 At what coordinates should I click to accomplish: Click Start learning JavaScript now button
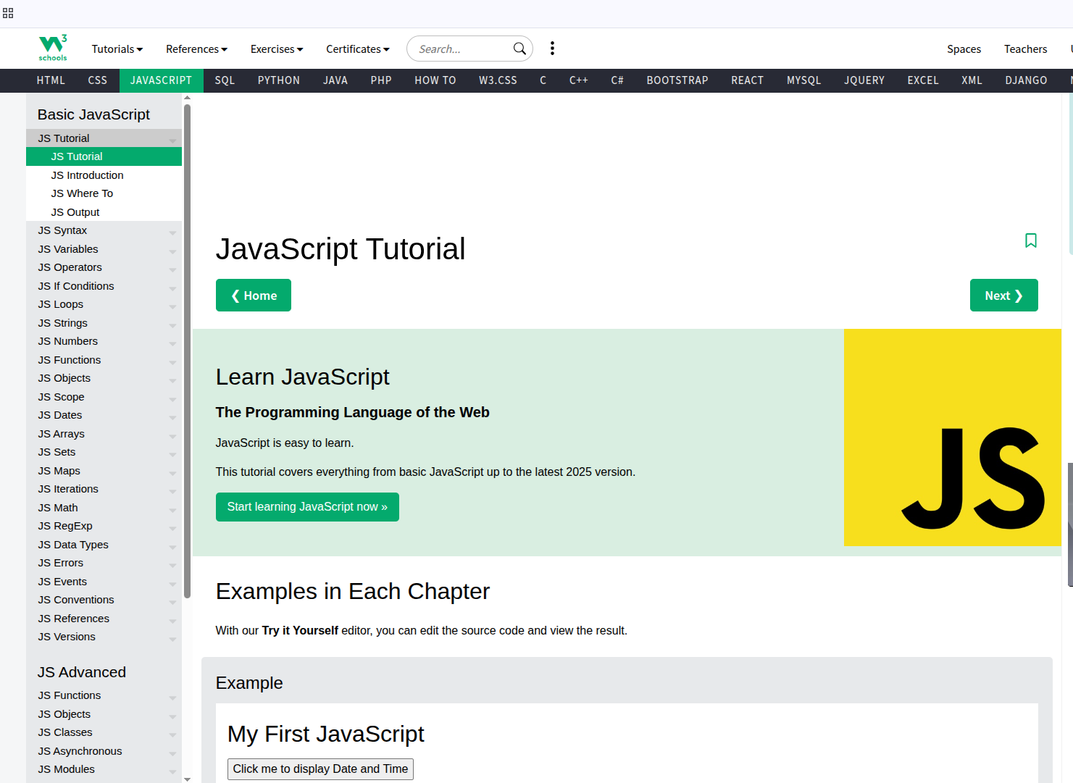307,507
